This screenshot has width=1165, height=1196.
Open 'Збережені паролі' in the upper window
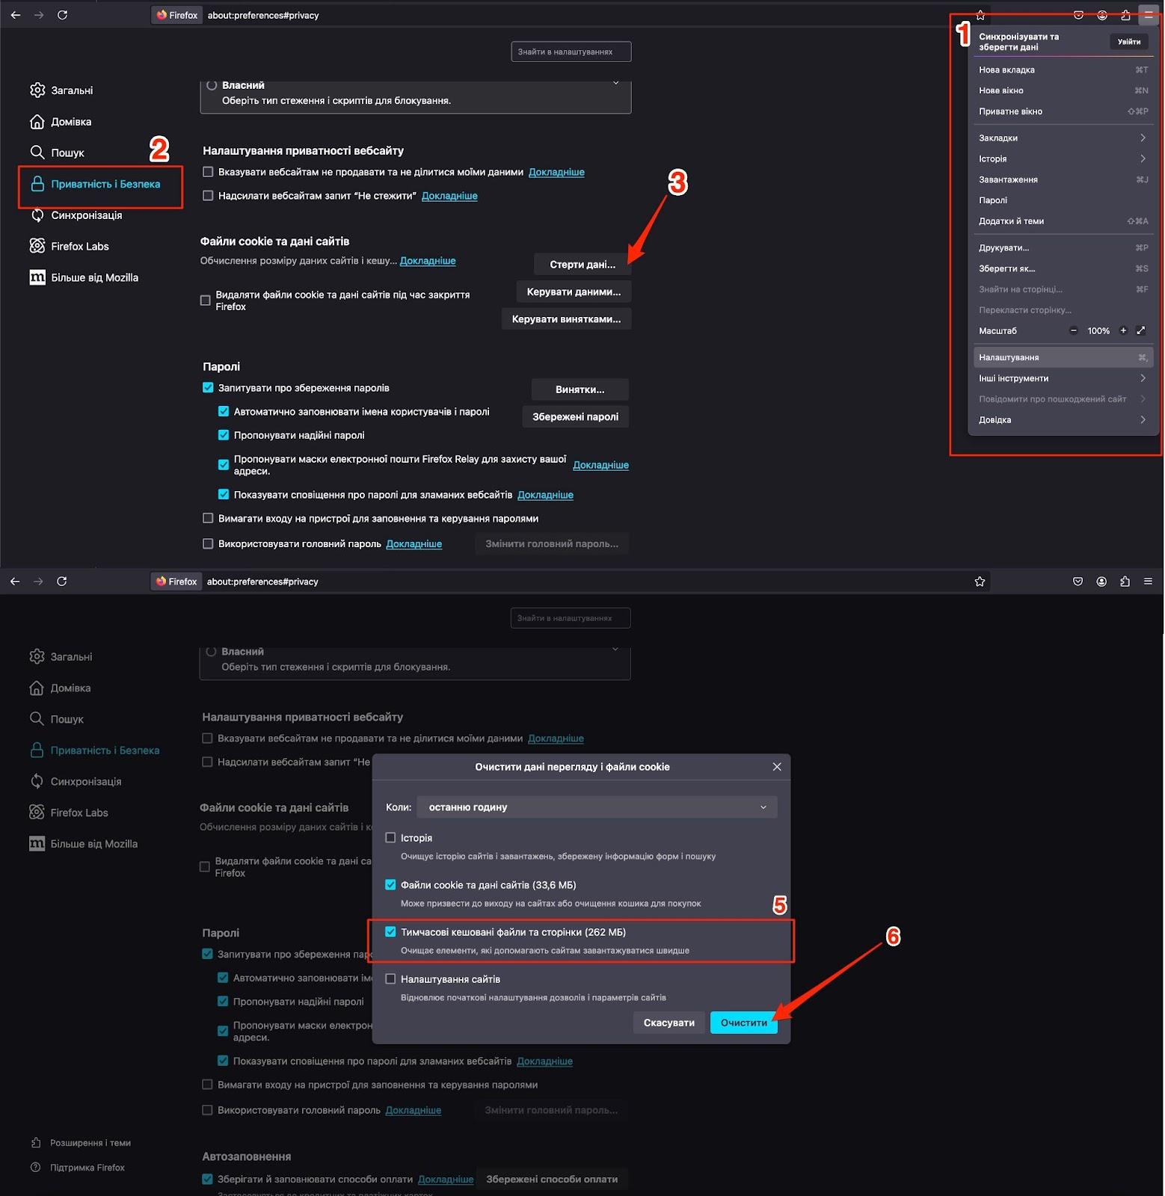[x=575, y=417]
